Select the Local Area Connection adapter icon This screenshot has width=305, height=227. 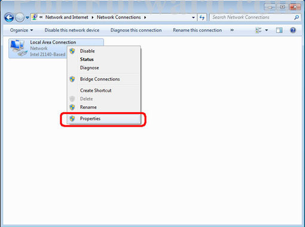click(19, 48)
